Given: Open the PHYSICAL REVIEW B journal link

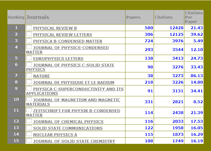Looking at the screenshot, I should coord(55,28).
